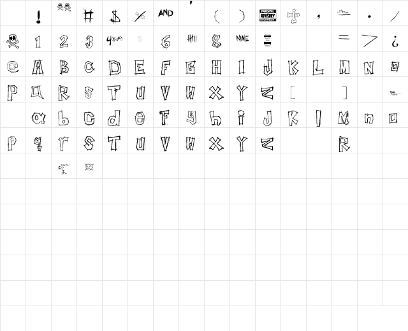
Task: Select the comma glyph
Action: tap(319, 17)
